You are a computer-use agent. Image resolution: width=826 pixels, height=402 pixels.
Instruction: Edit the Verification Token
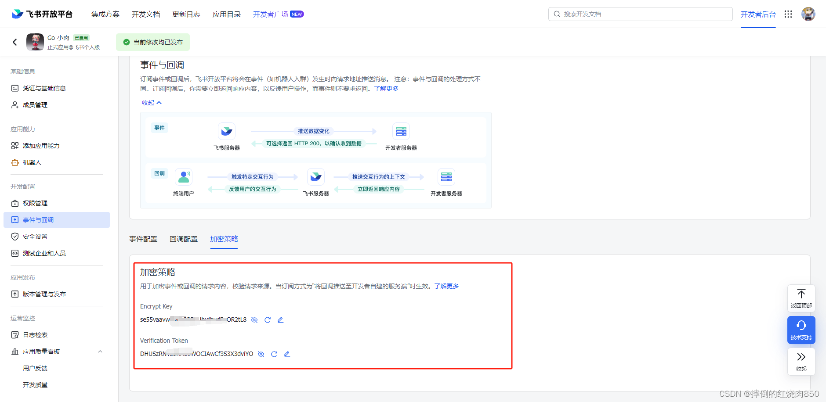(287, 354)
